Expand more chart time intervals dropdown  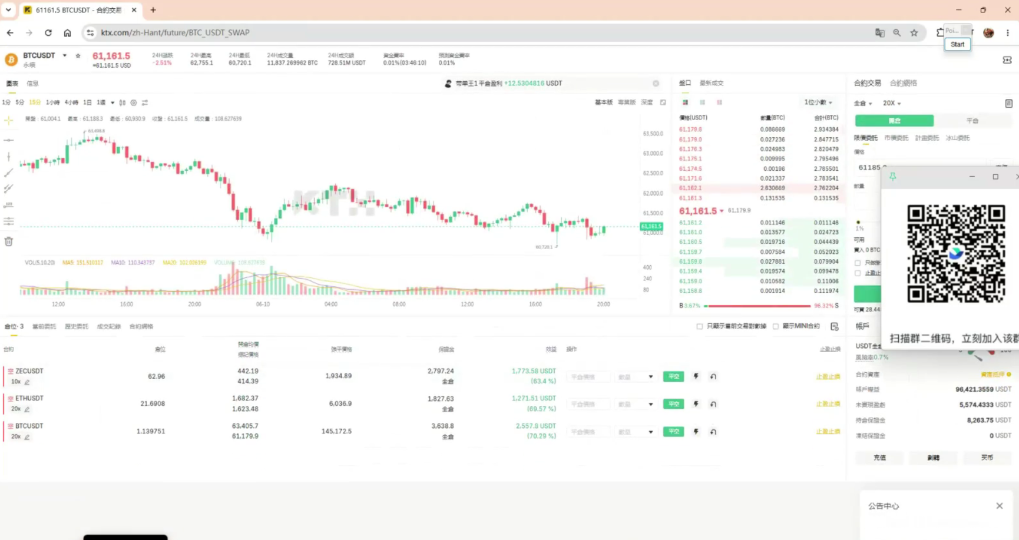(x=113, y=102)
